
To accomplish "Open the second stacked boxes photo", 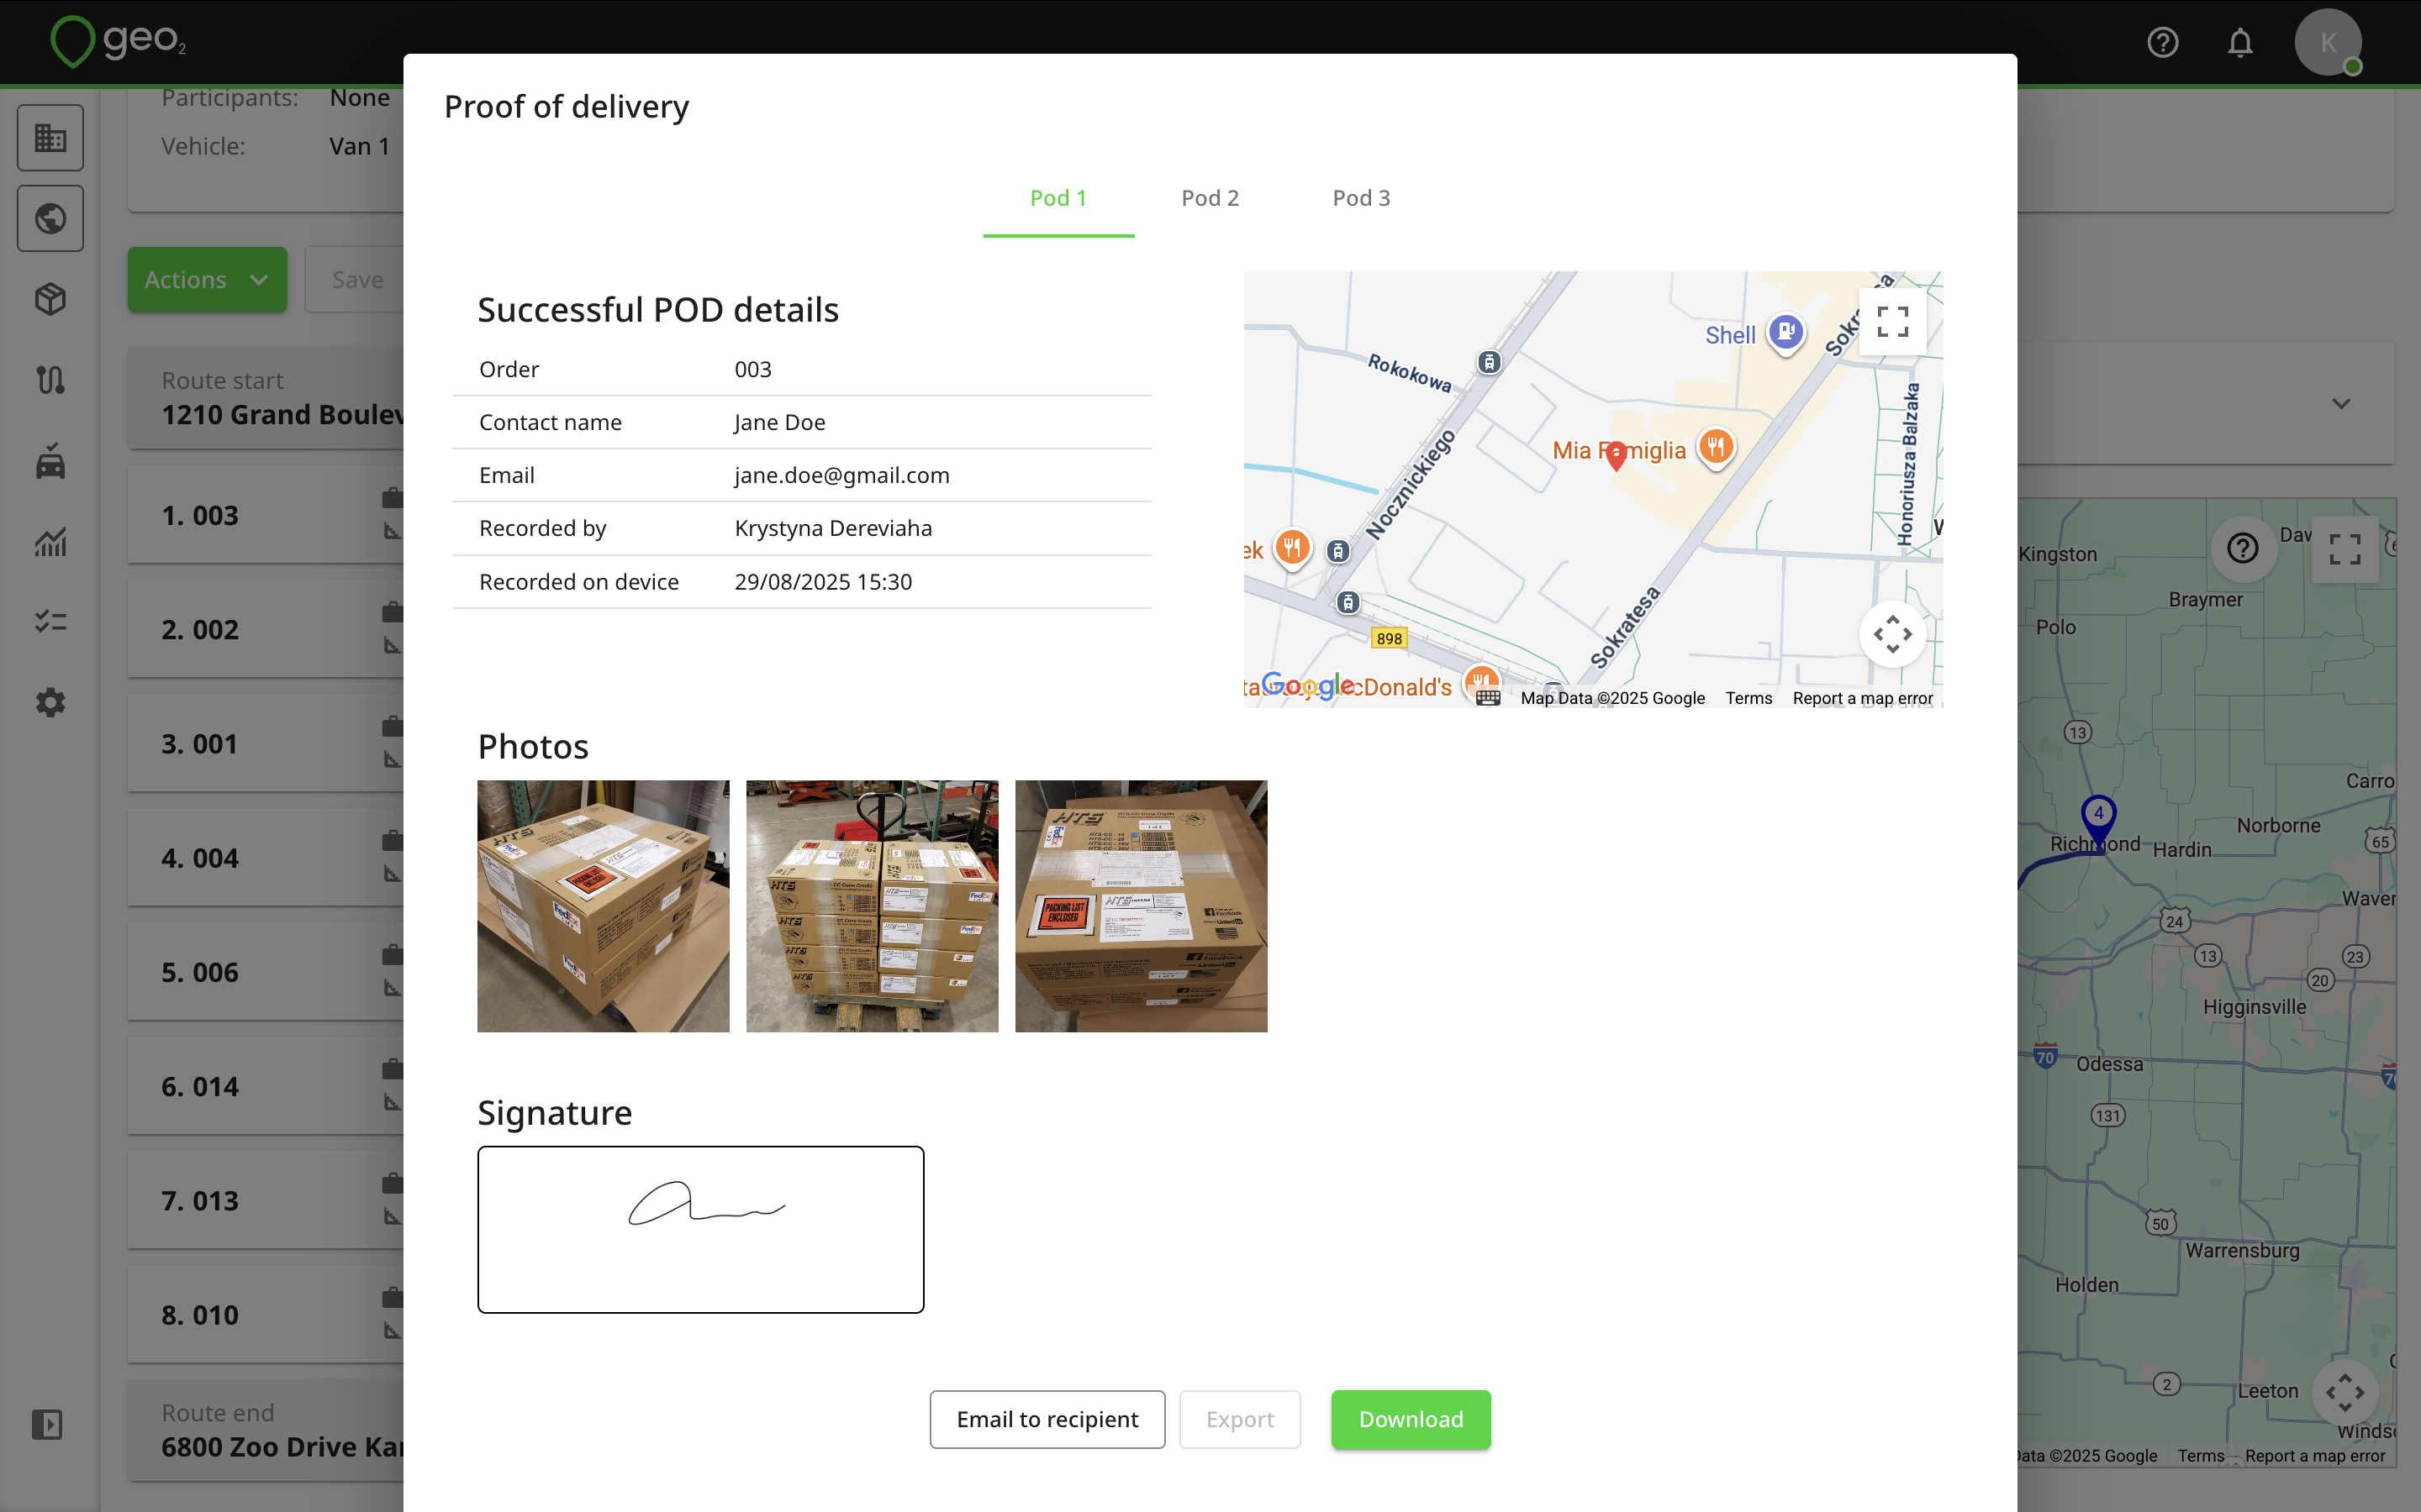I will click(873, 906).
